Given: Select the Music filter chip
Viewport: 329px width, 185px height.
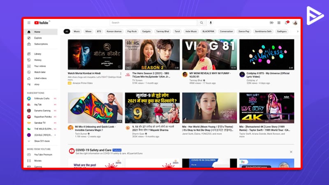Looking at the screenshot, I should 76,32.
